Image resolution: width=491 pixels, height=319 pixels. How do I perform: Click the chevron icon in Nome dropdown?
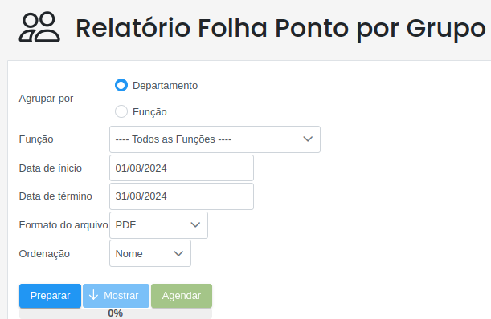click(x=178, y=253)
